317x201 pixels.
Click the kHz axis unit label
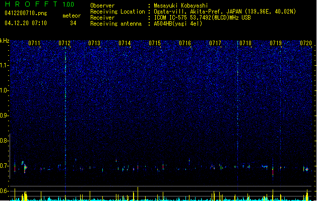point(5,41)
